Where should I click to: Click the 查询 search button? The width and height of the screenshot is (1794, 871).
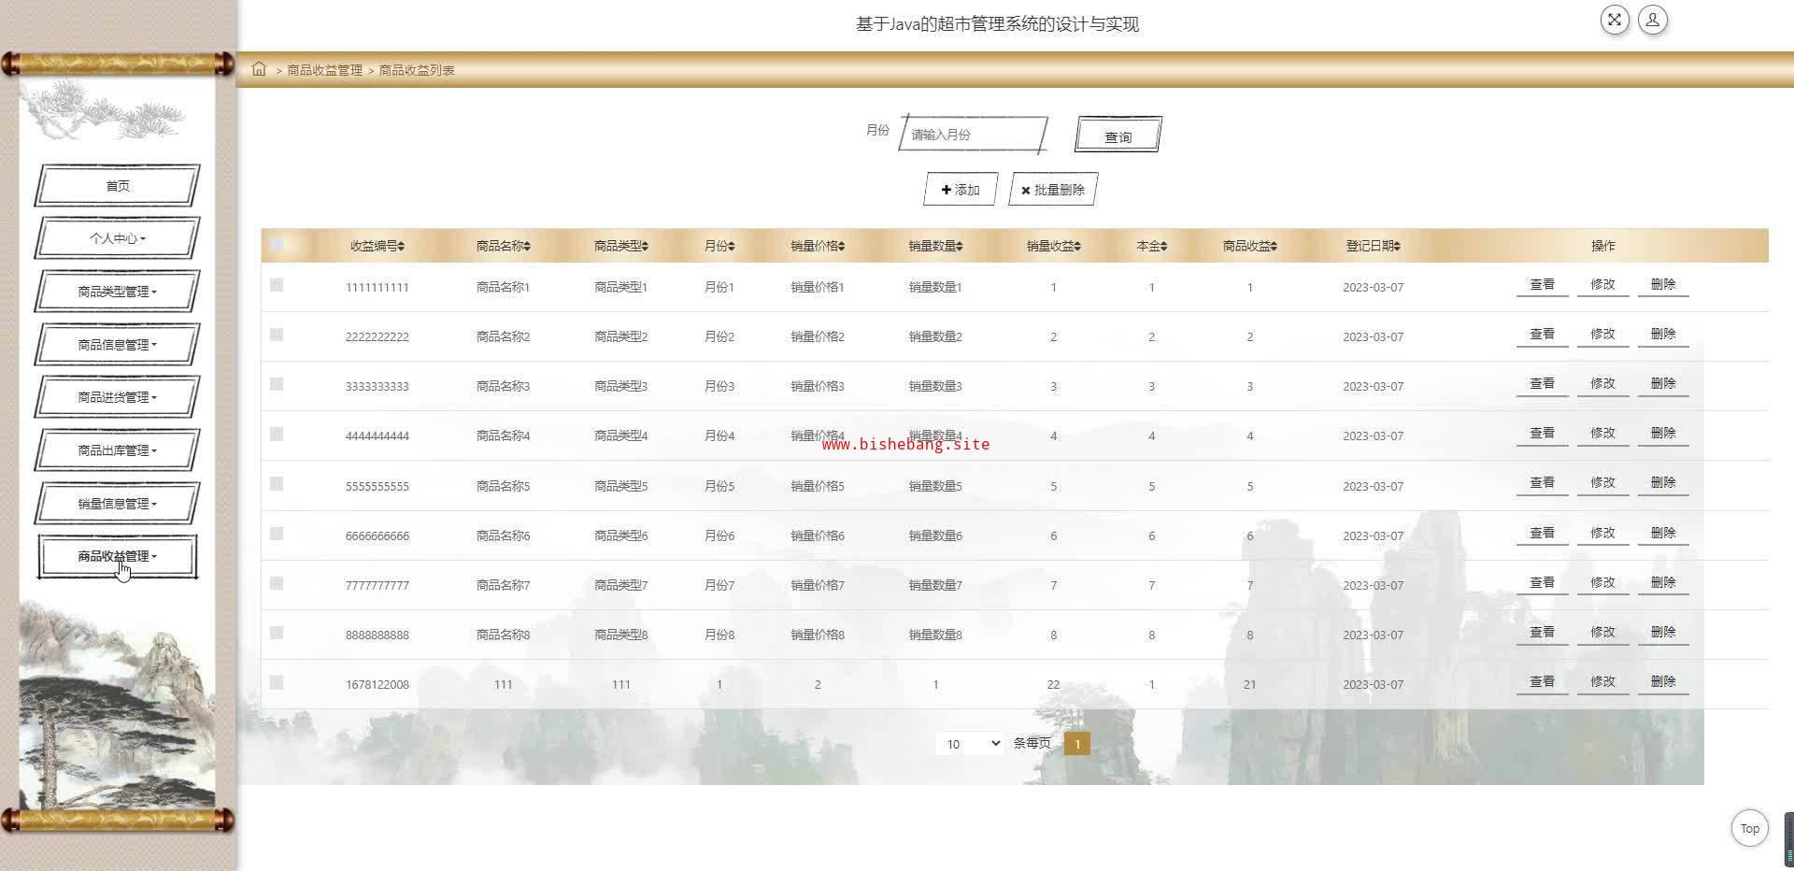click(1118, 136)
